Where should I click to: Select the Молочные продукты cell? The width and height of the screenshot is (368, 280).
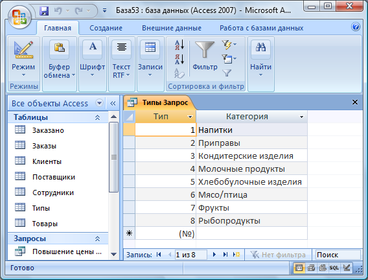tap(251, 169)
